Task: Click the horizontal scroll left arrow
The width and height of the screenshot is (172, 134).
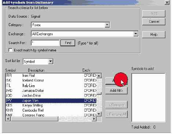Action: (8, 119)
